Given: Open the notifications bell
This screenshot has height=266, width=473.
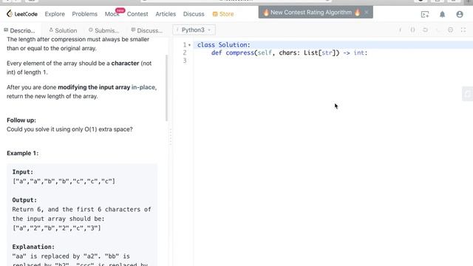Looking at the screenshot, I should point(442,14).
